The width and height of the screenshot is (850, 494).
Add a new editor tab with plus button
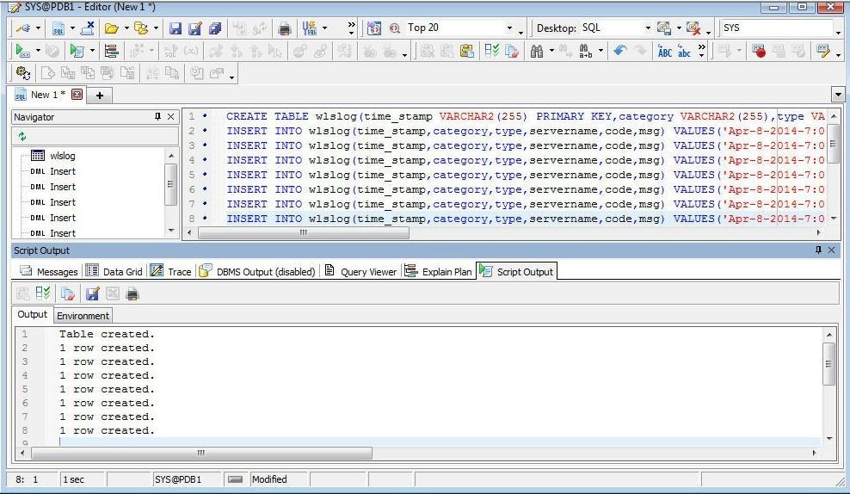100,96
